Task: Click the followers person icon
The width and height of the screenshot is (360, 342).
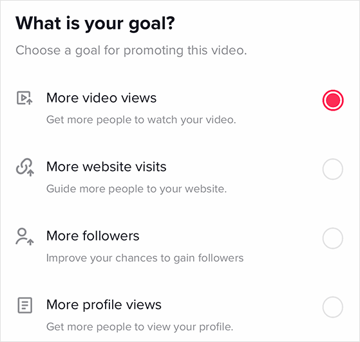Action: pyautogui.click(x=24, y=237)
